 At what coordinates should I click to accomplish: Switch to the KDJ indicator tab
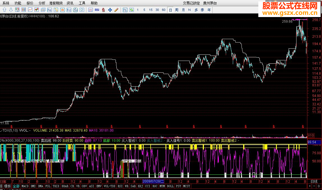(x=140, y=186)
